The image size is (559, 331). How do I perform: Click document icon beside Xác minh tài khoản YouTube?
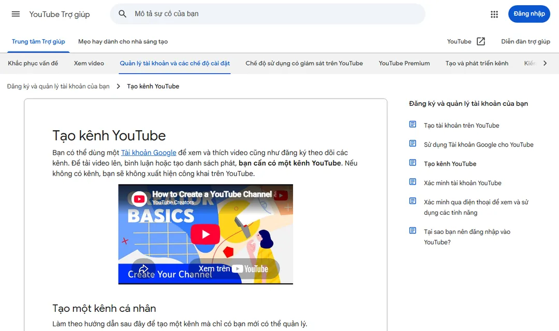coord(413,182)
